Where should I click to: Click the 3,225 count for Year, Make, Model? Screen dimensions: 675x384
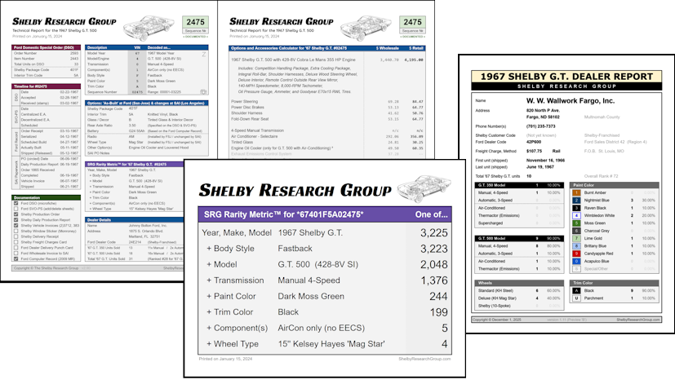pos(434,232)
